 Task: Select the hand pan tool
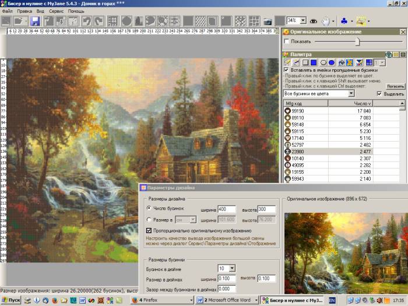pos(325,21)
